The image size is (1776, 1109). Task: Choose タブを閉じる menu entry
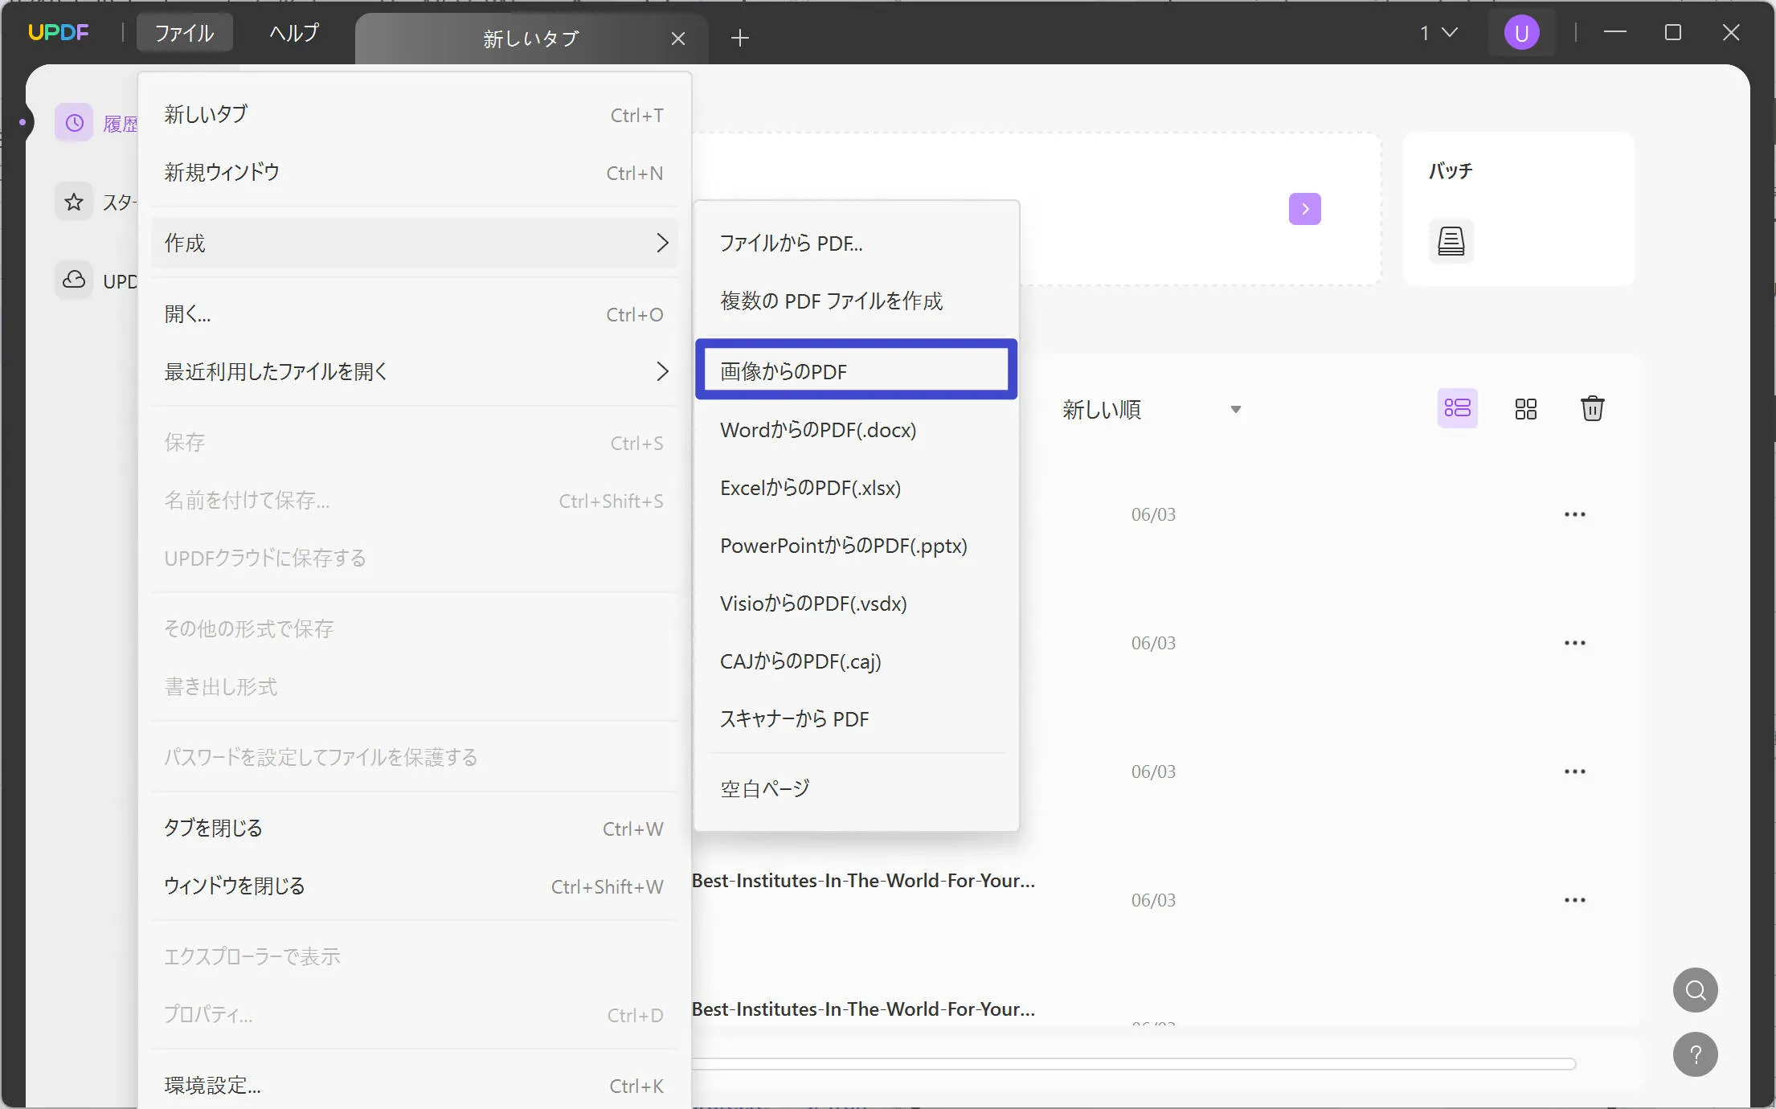coord(415,829)
